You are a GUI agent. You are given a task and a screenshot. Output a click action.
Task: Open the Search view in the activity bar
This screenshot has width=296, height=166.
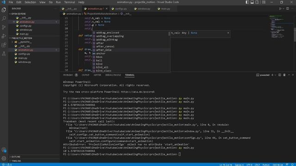coord(4,18)
